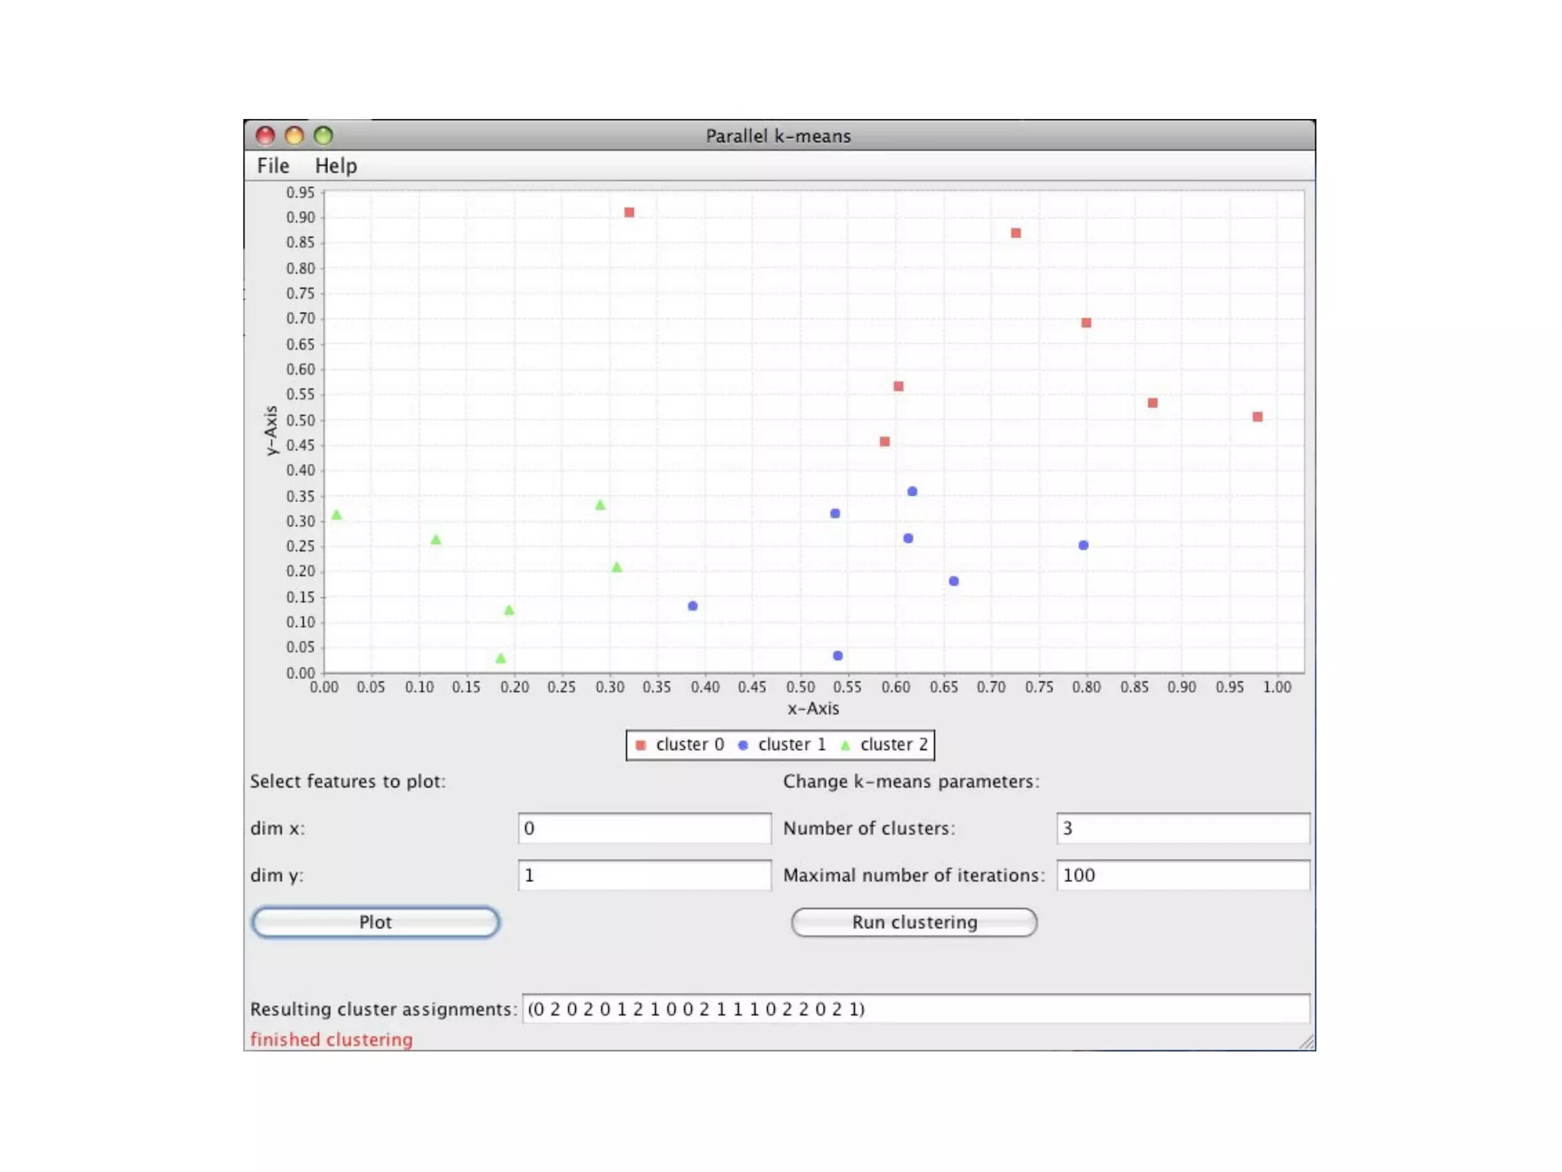Click the red cluster 0 legend square
Viewport: 1562px width, 1172px height.
(641, 745)
